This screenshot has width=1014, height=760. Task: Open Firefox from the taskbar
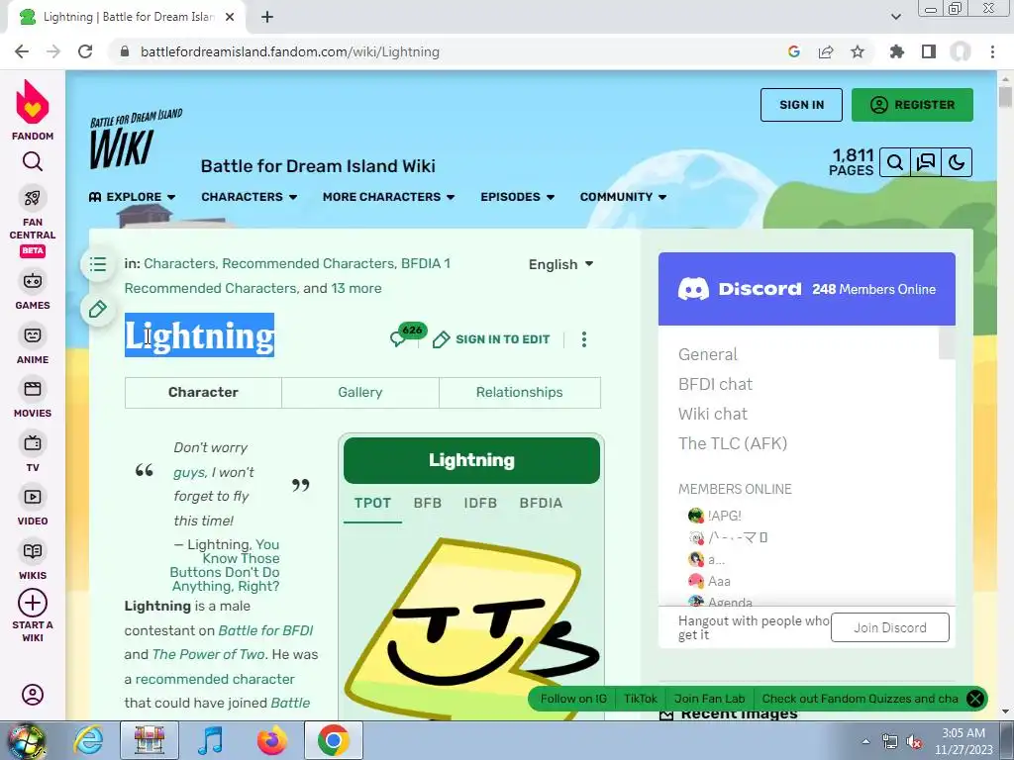click(x=272, y=740)
